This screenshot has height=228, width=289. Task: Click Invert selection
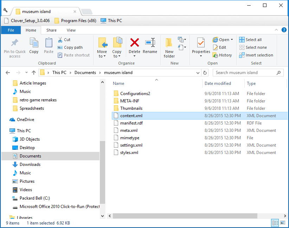tap(256, 55)
